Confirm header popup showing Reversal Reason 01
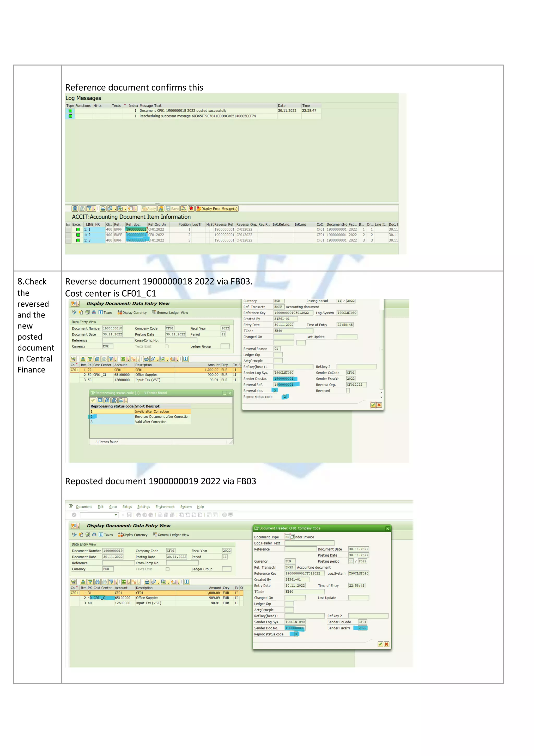Viewport: 534px width, 756px height. (x=373, y=405)
